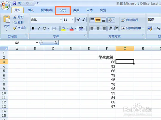Open the 宋体 font name dropdown
161x120 pixels.
point(61,20)
